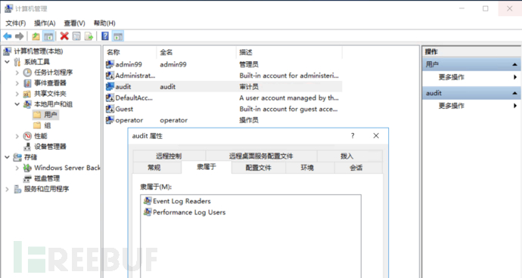This screenshot has width=522, height=278.
Task: Click the export list toolbar icon
Action: 89,36
